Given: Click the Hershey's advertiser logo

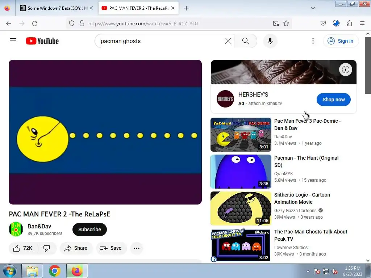Looking at the screenshot, I should [225, 99].
